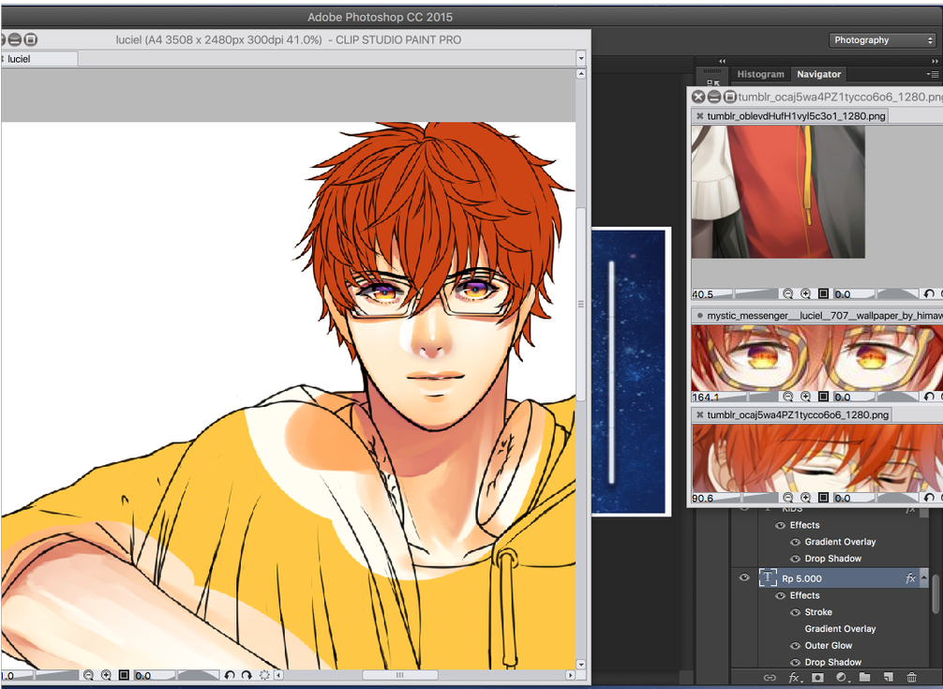Hide Gradient Overlay under the KIDS layer
This screenshot has height=689, width=943.
click(795, 542)
